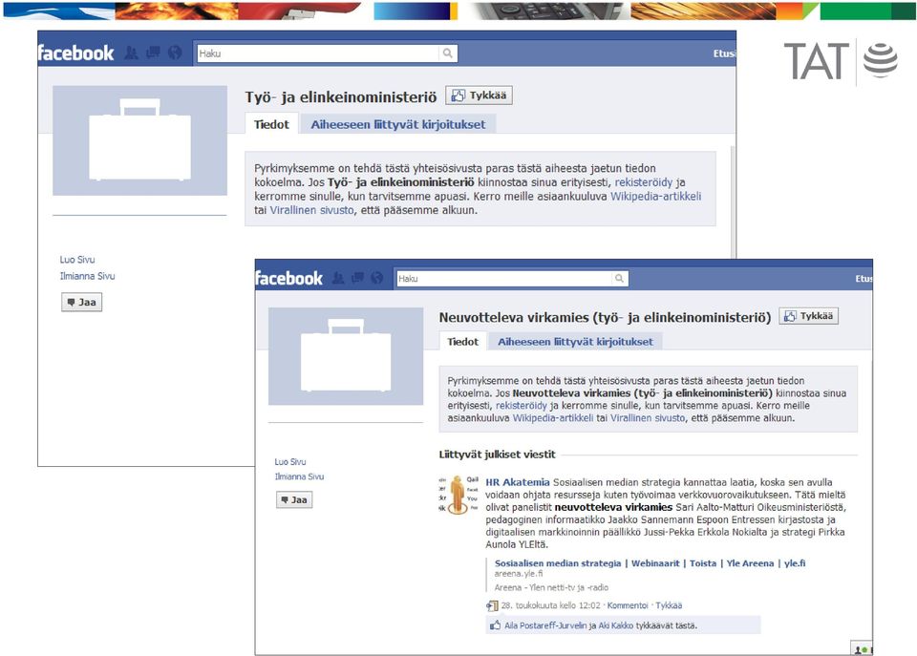The image size is (917, 656).
Task: Open Wikipedia-artikkeli link on Työ- ja elinkeinoministeriö page
Action: point(655,197)
